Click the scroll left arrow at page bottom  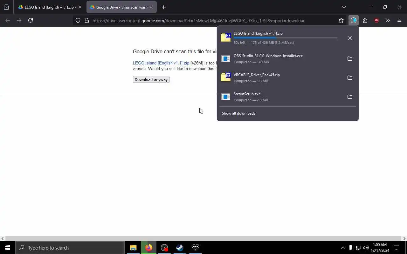[x=3, y=238]
